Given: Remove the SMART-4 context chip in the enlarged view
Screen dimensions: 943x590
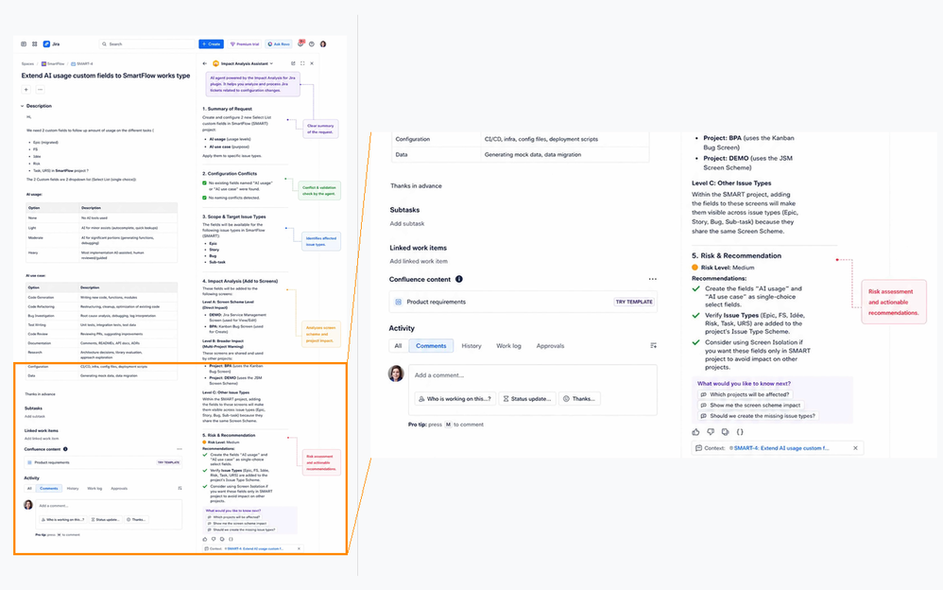Looking at the screenshot, I should (856, 448).
